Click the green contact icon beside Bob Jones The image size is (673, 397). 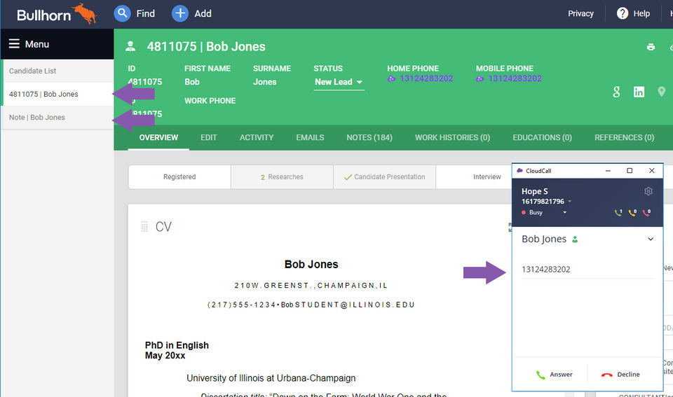point(575,239)
